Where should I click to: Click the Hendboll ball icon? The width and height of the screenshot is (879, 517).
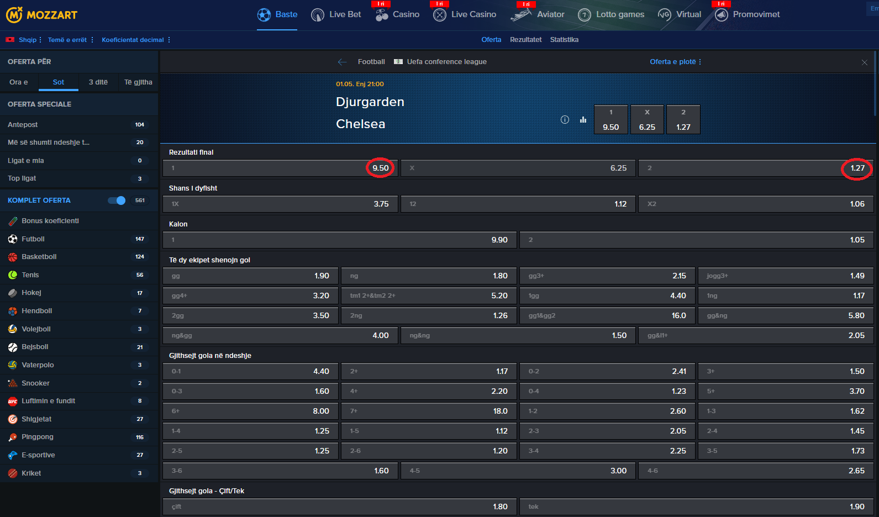click(x=13, y=311)
